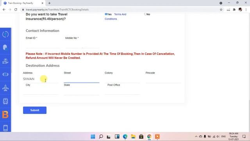Go forward with the browser forward arrow
The width and height of the screenshot is (250, 141).
10,9
